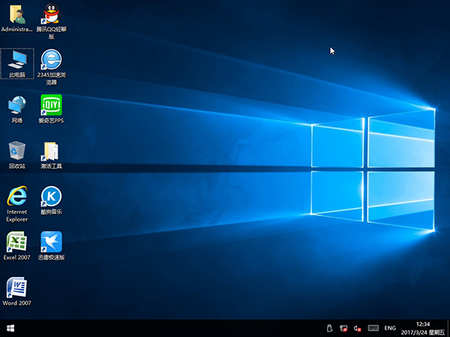Viewport: 450px width, 337px height.
Task: Launch the Word 2007 desktop shortcut
Action: [16, 288]
